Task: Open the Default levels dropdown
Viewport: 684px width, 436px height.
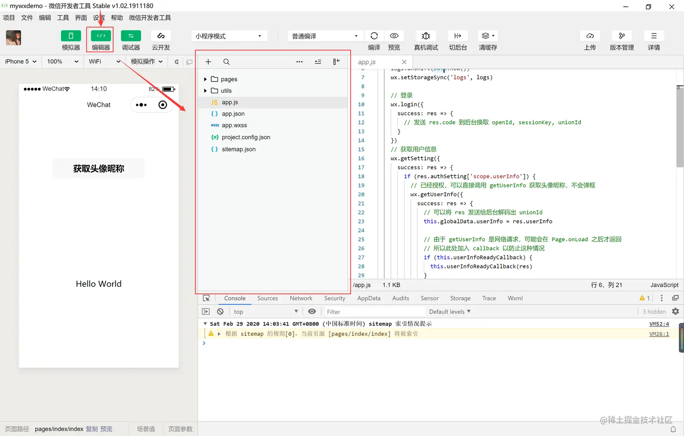Action: point(450,312)
